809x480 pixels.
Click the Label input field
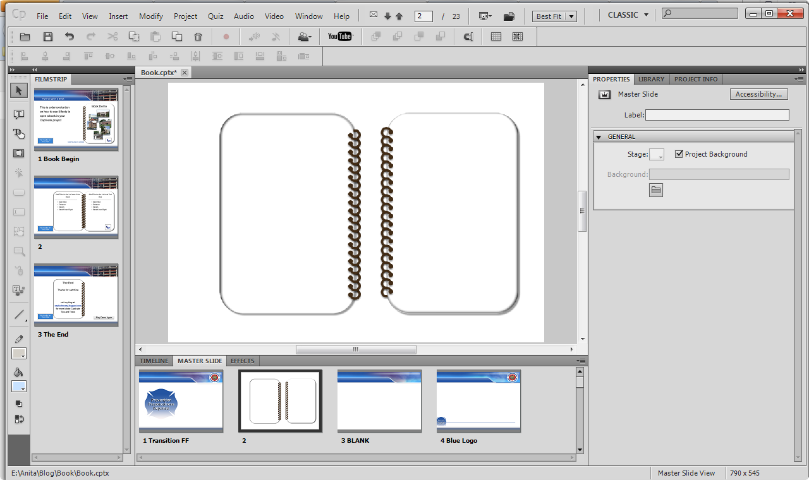[717, 115]
